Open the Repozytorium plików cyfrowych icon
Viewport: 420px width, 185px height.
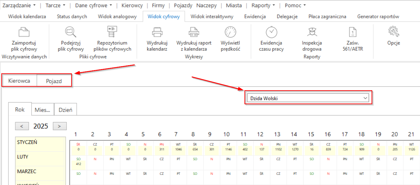click(x=112, y=32)
